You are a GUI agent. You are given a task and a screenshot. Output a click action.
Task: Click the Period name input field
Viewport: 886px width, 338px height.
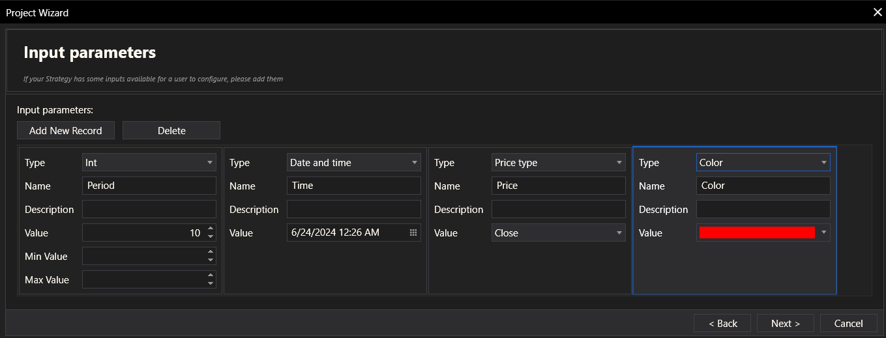149,186
